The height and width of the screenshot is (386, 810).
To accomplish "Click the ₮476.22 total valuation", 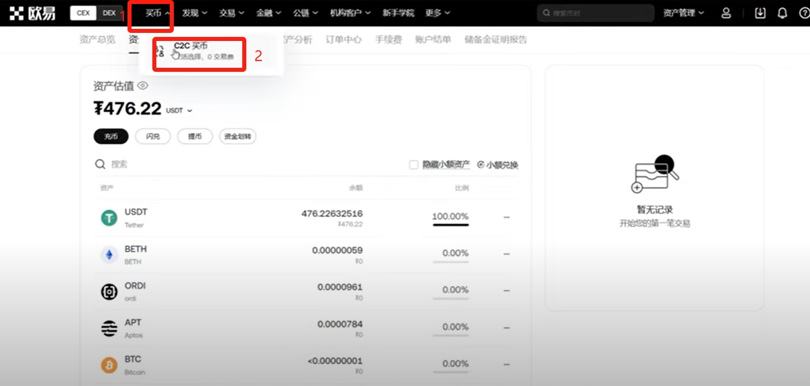I will tap(128, 109).
